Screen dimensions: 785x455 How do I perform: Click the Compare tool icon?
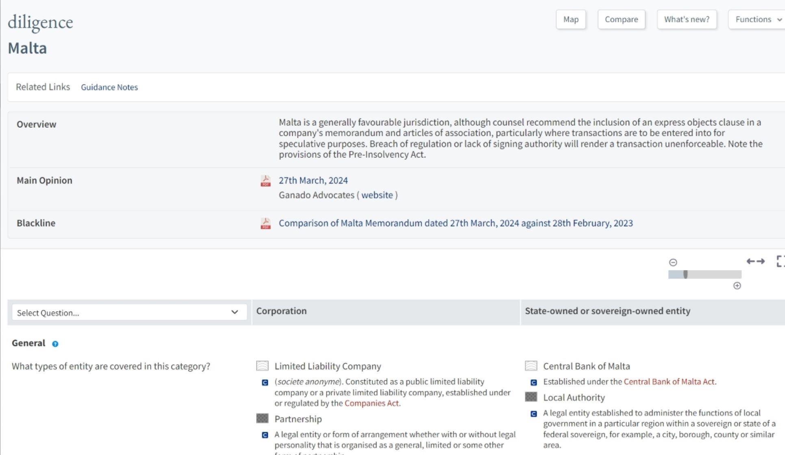[621, 20]
